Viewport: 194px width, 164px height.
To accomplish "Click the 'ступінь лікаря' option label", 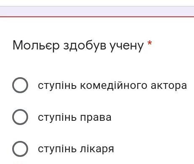I will 76,149.
